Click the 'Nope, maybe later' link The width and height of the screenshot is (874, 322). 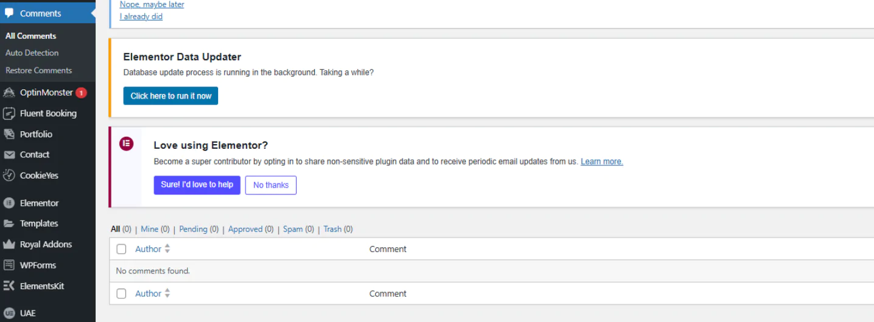152,5
